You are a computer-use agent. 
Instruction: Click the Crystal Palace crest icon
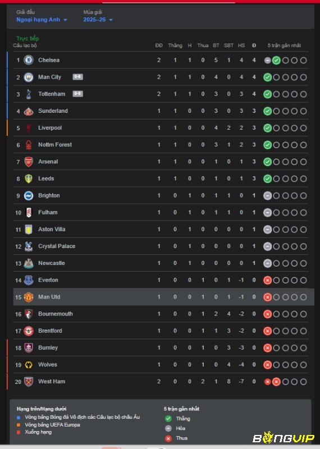tap(29, 246)
